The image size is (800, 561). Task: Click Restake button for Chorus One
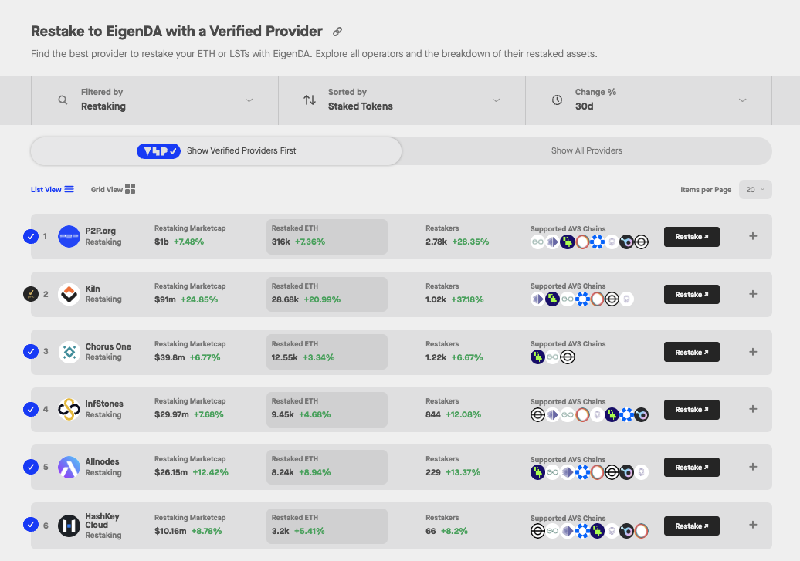point(691,352)
